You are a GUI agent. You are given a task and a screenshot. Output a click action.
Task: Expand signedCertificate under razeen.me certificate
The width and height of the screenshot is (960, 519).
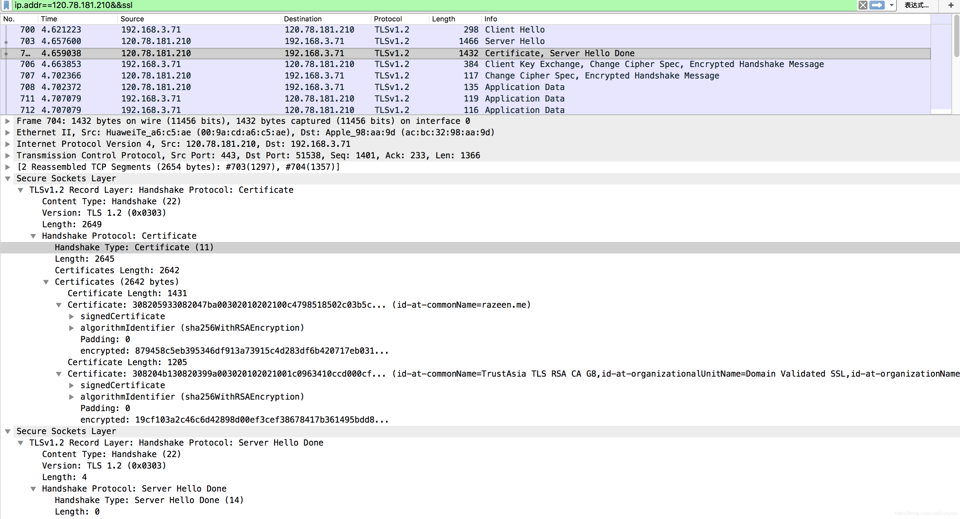coord(71,317)
